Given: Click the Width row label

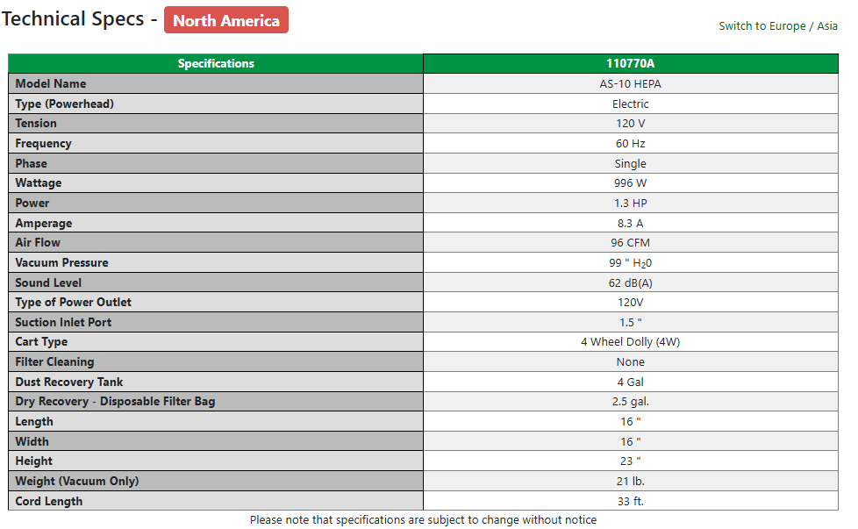Looking at the screenshot, I should tap(32, 441).
